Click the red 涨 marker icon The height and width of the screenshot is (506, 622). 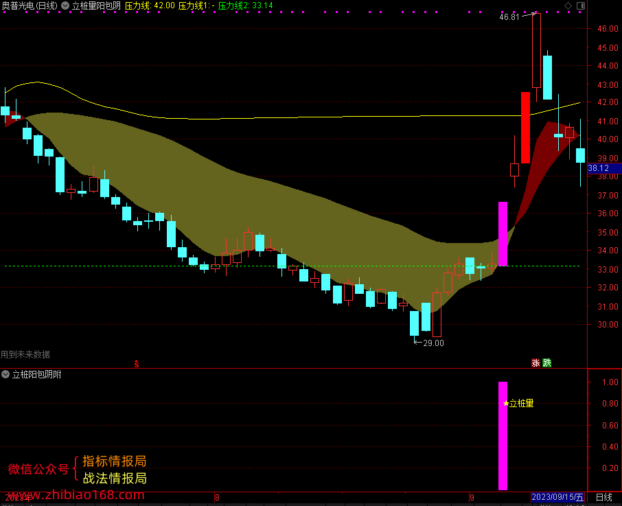pos(535,363)
